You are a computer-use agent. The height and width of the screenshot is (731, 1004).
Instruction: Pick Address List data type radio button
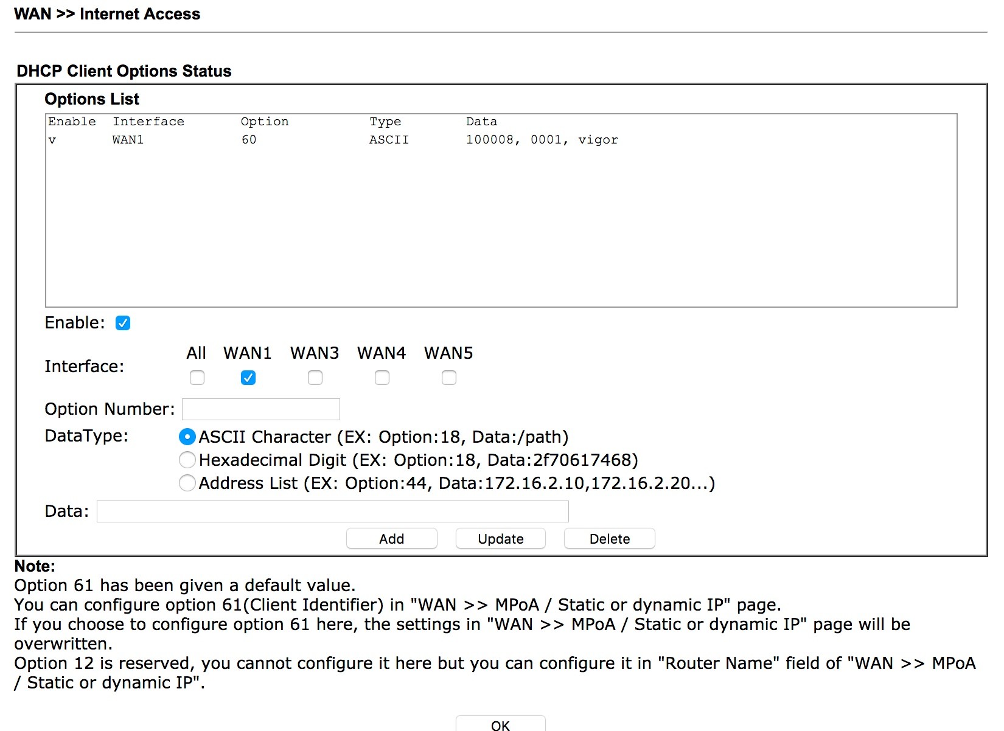coord(187,483)
